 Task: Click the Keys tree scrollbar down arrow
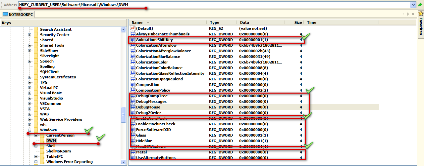pos(124,162)
